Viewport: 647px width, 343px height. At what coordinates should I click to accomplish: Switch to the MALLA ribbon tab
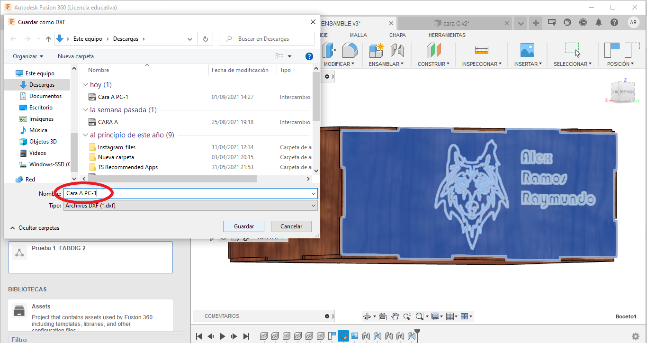click(359, 35)
